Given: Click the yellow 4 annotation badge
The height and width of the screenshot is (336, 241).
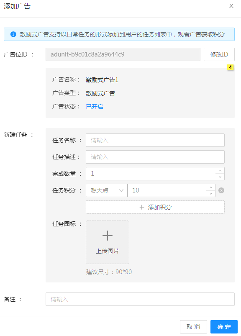Looking at the screenshot, I should (230, 67).
